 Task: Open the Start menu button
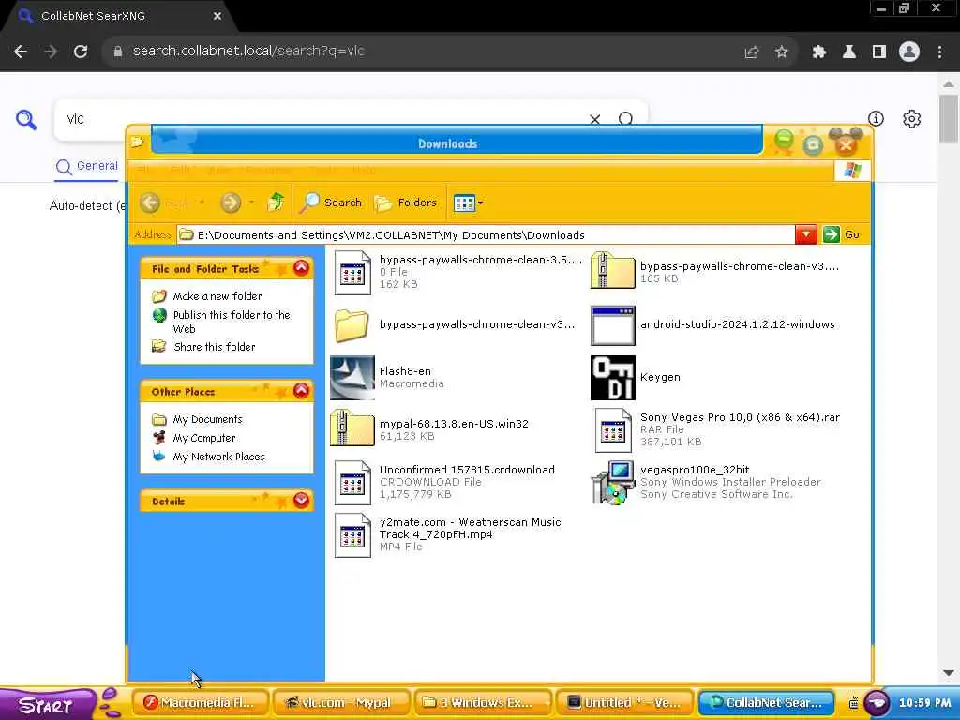pyautogui.click(x=48, y=705)
